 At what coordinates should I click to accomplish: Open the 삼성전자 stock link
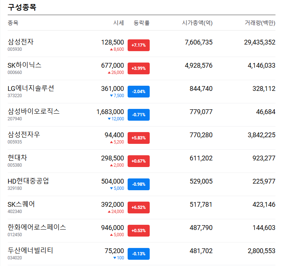21,42
